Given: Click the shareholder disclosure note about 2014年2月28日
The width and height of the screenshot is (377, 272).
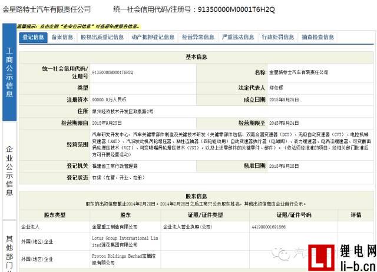Looking at the screenshot, I should tap(196, 204).
